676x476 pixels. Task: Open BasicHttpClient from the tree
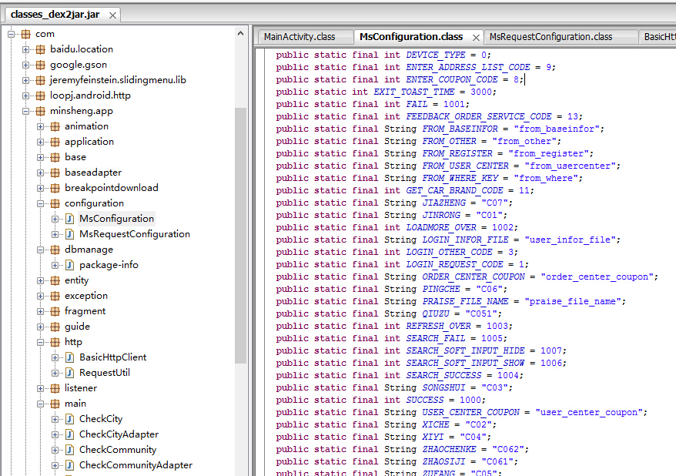click(x=113, y=357)
